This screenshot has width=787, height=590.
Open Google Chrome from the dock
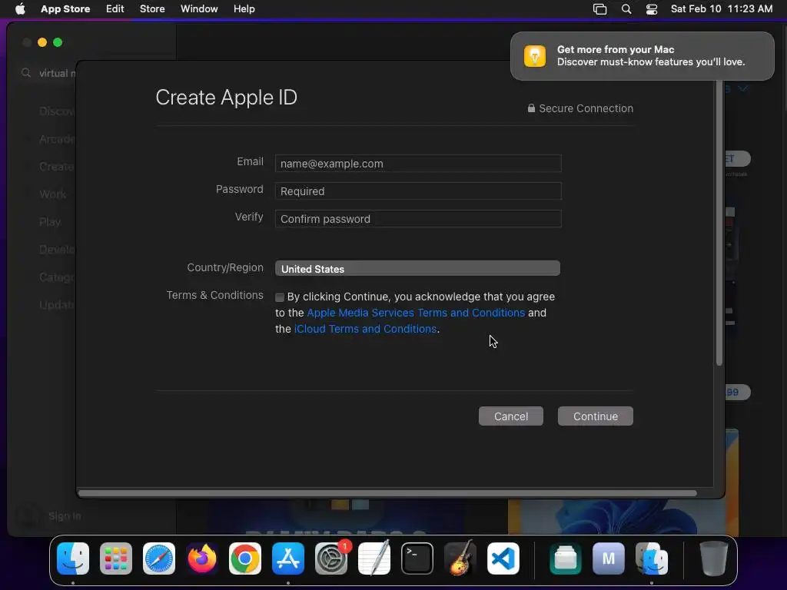click(245, 559)
